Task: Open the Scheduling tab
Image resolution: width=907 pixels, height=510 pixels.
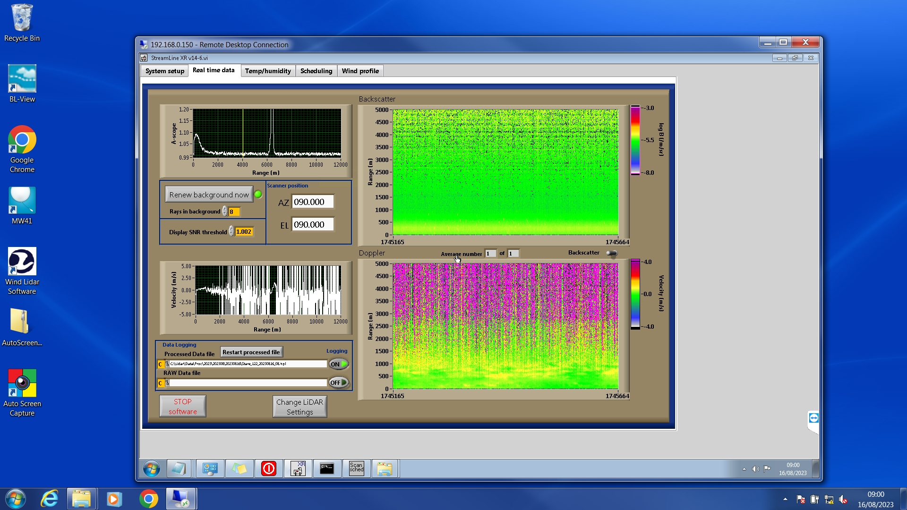Action: (316, 71)
